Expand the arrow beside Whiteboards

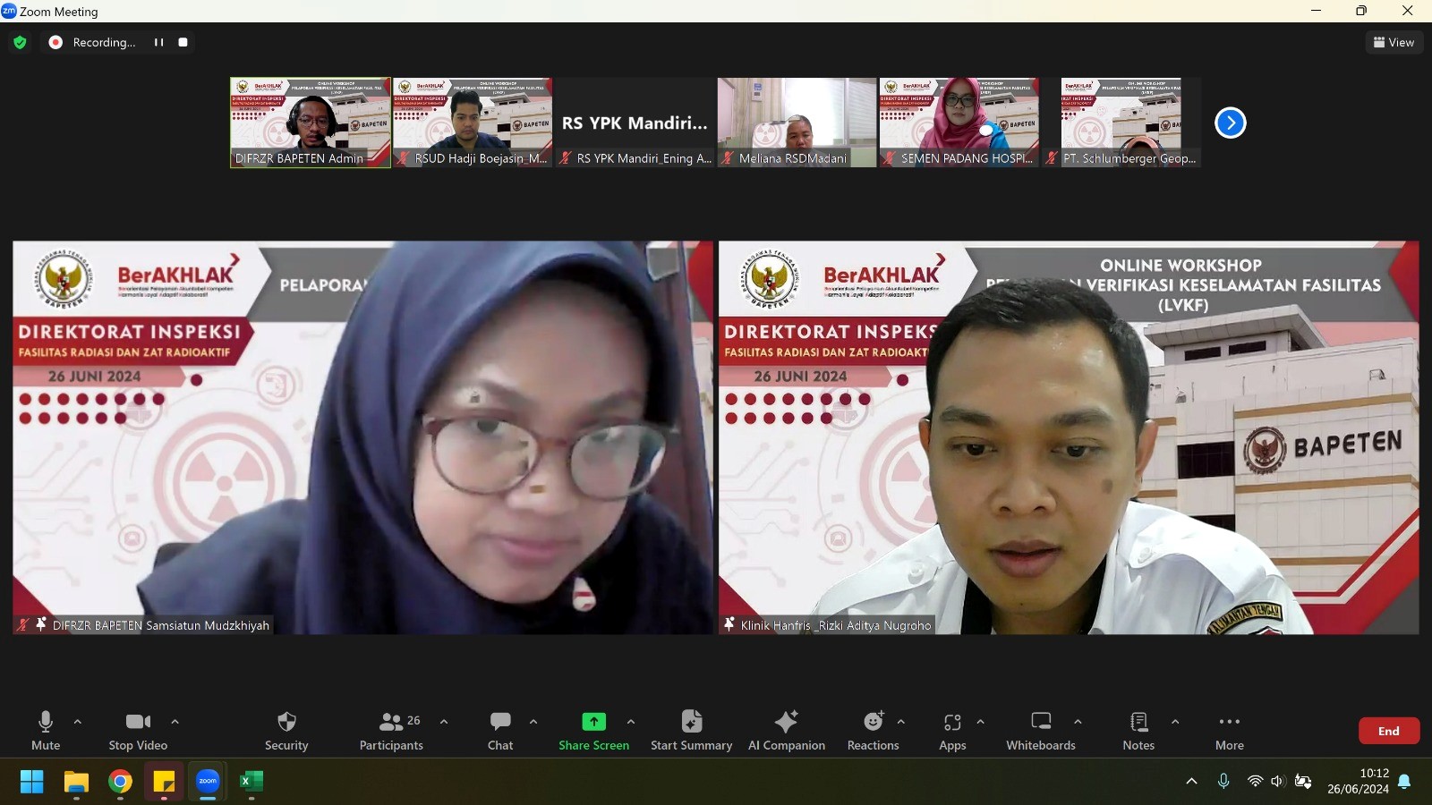1078,722
